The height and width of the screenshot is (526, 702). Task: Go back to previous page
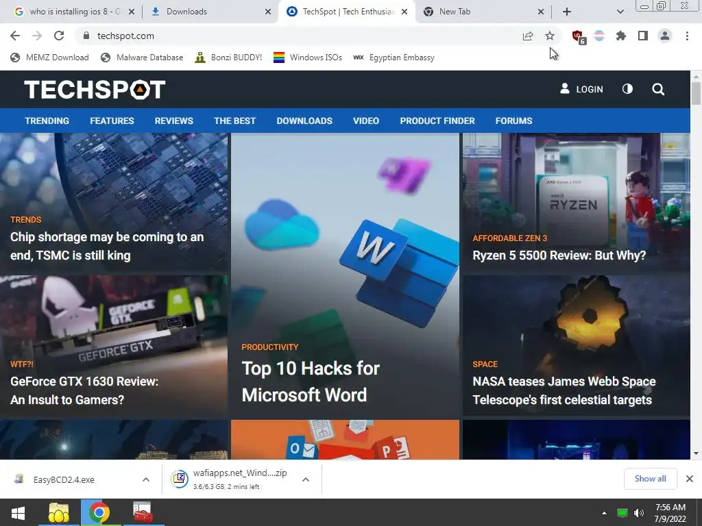15,36
